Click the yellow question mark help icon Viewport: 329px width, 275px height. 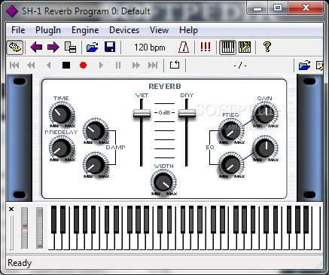coord(267,47)
